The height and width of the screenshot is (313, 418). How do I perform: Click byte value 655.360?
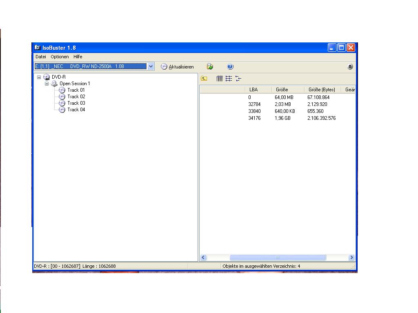pyautogui.click(x=316, y=111)
